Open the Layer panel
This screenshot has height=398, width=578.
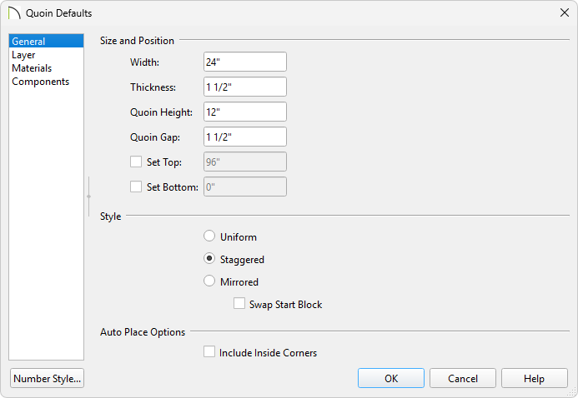click(x=46, y=55)
